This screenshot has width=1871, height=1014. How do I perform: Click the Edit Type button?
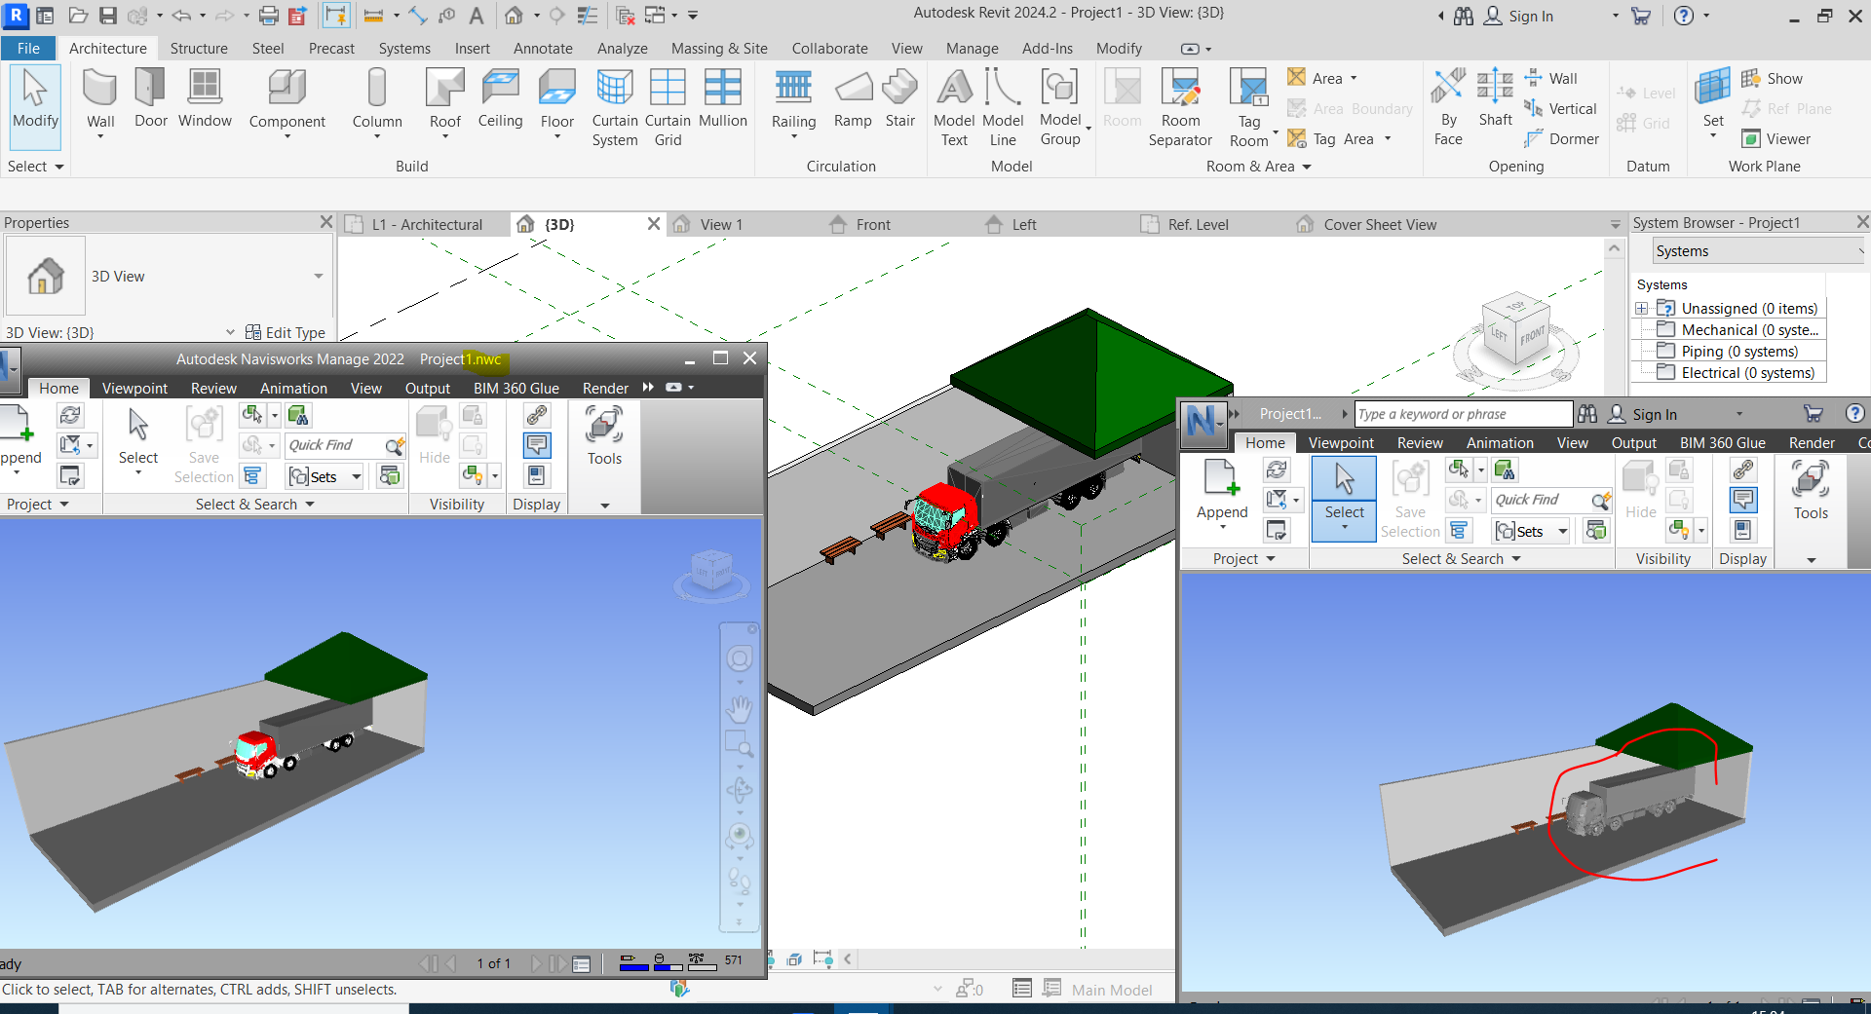pyautogui.click(x=286, y=332)
